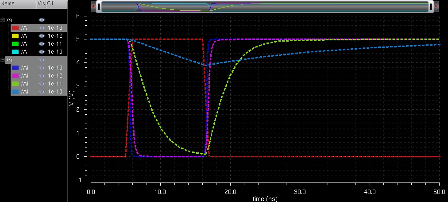Click right red arrow of zoom strip
The width and height of the screenshot is (448, 202).
(436, 7)
